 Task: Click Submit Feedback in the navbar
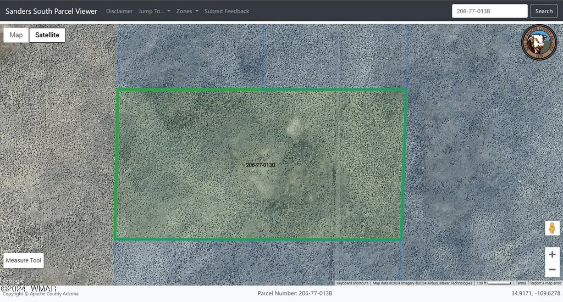(x=227, y=11)
